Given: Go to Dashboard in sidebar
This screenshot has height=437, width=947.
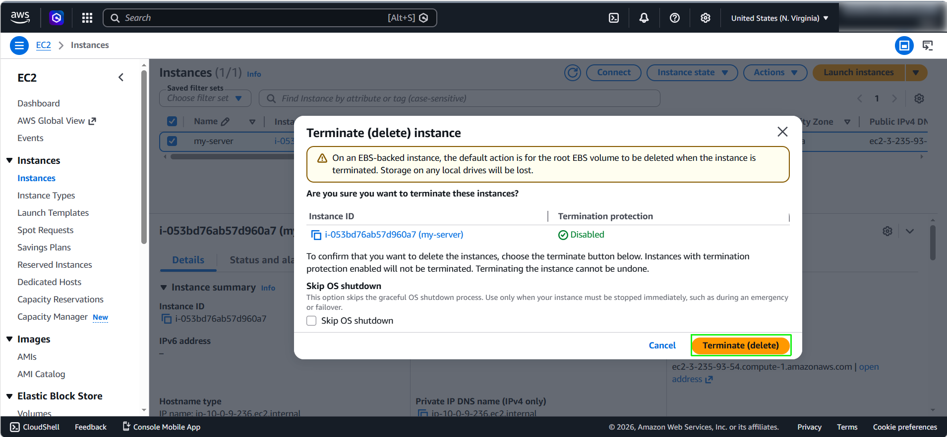Looking at the screenshot, I should pyautogui.click(x=39, y=103).
